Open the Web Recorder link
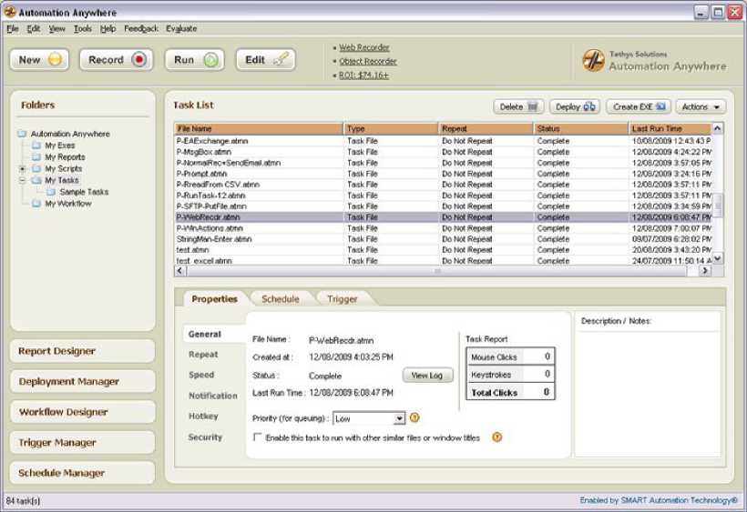The width and height of the screenshot is (747, 512). (363, 47)
